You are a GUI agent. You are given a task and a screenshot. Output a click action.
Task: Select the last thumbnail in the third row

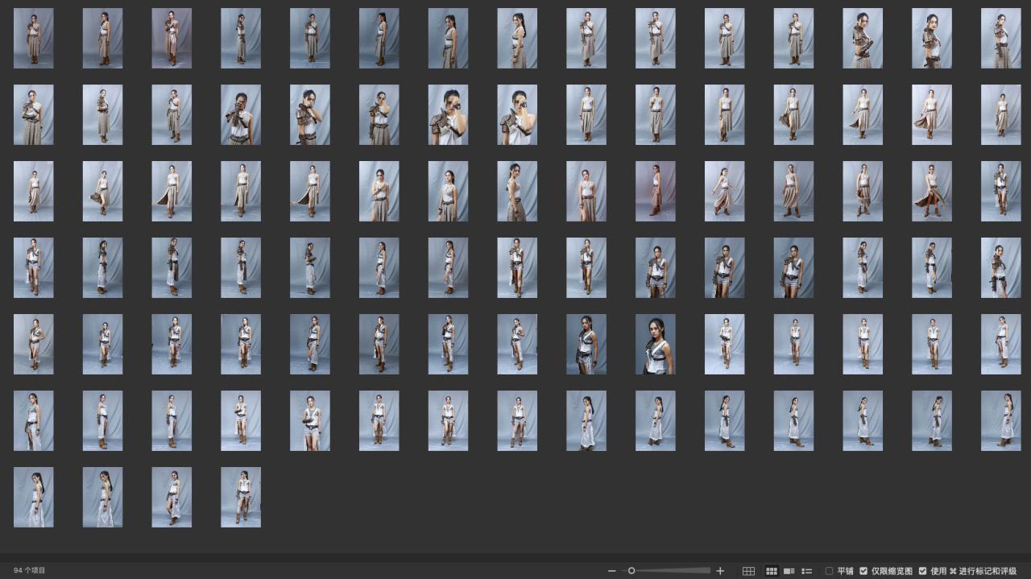pyautogui.click(x=1001, y=191)
